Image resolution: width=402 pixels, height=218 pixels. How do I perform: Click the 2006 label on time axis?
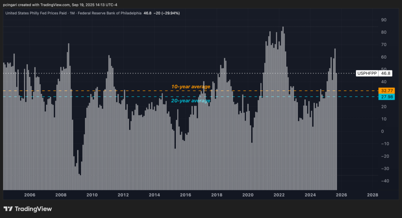[x=30, y=195]
